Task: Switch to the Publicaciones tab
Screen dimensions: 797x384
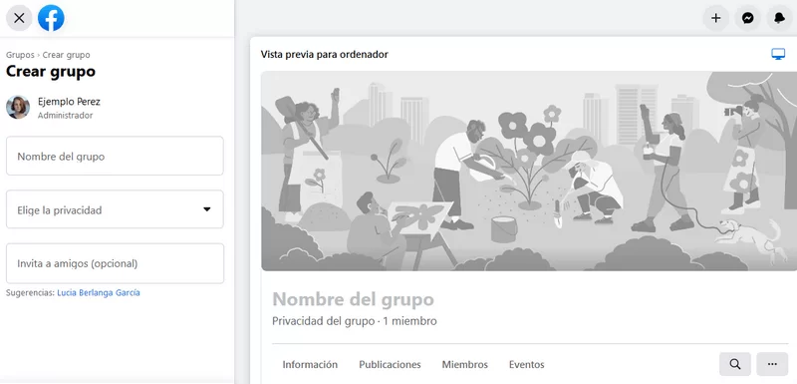Action: (x=390, y=365)
